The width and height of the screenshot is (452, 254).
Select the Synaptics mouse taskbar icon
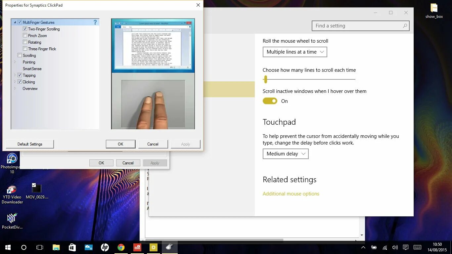(x=169, y=247)
